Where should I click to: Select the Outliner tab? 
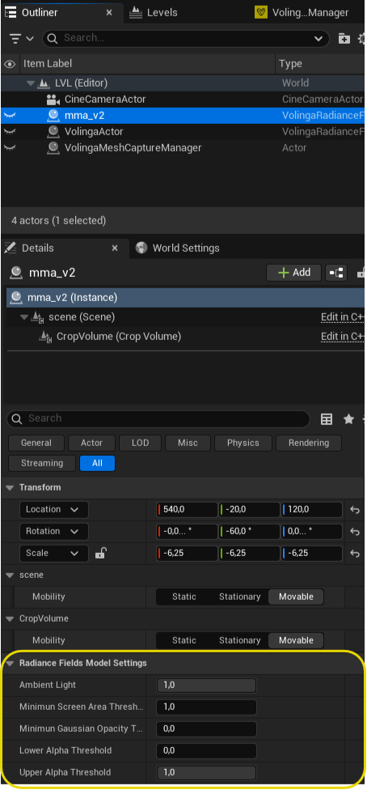point(33,13)
